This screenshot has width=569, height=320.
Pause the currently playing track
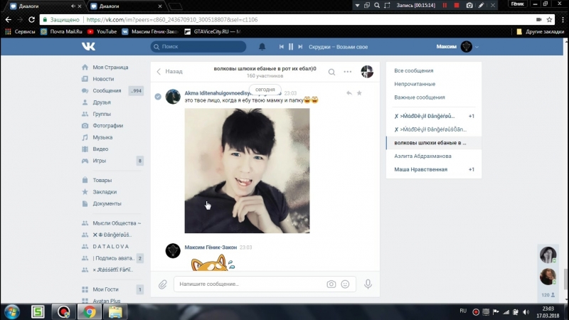point(290,47)
